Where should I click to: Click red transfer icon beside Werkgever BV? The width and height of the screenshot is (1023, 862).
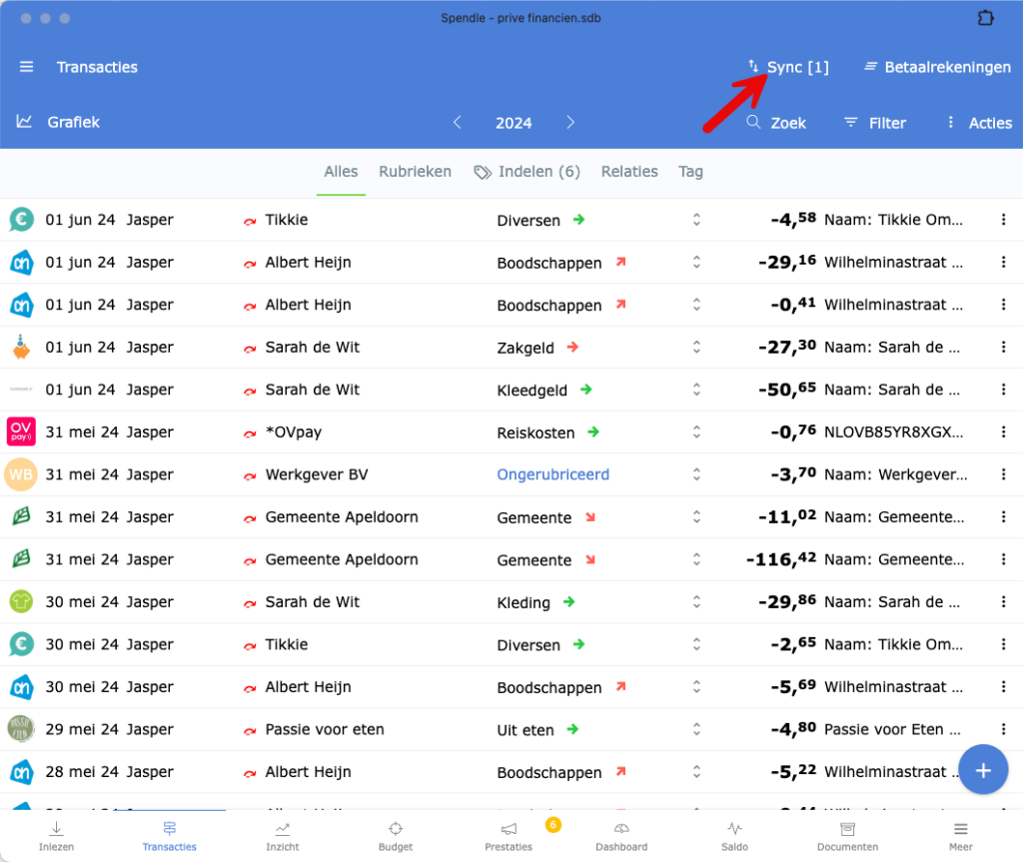click(x=250, y=476)
